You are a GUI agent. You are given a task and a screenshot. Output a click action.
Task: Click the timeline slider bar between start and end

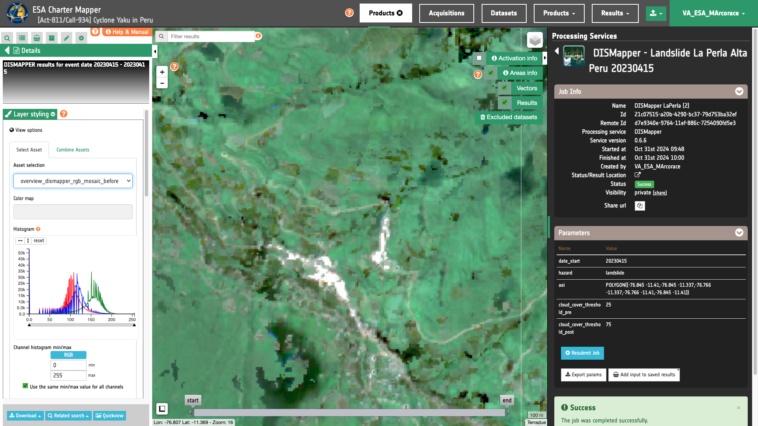(349, 413)
